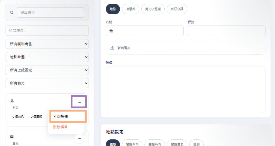Viewport: 275px width, 146px height.
Task: Expand the 所有上級區域 dropdown
Action: tap(47, 70)
